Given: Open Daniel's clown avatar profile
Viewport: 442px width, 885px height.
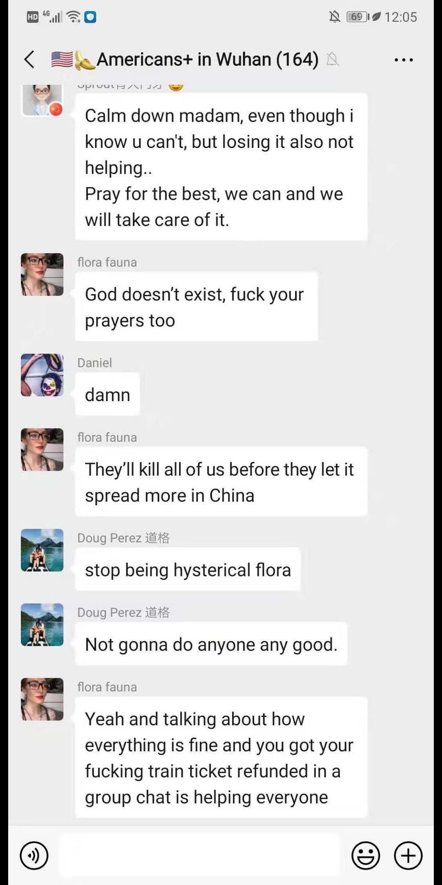Looking at the screenshot, I should coord(42,375).
